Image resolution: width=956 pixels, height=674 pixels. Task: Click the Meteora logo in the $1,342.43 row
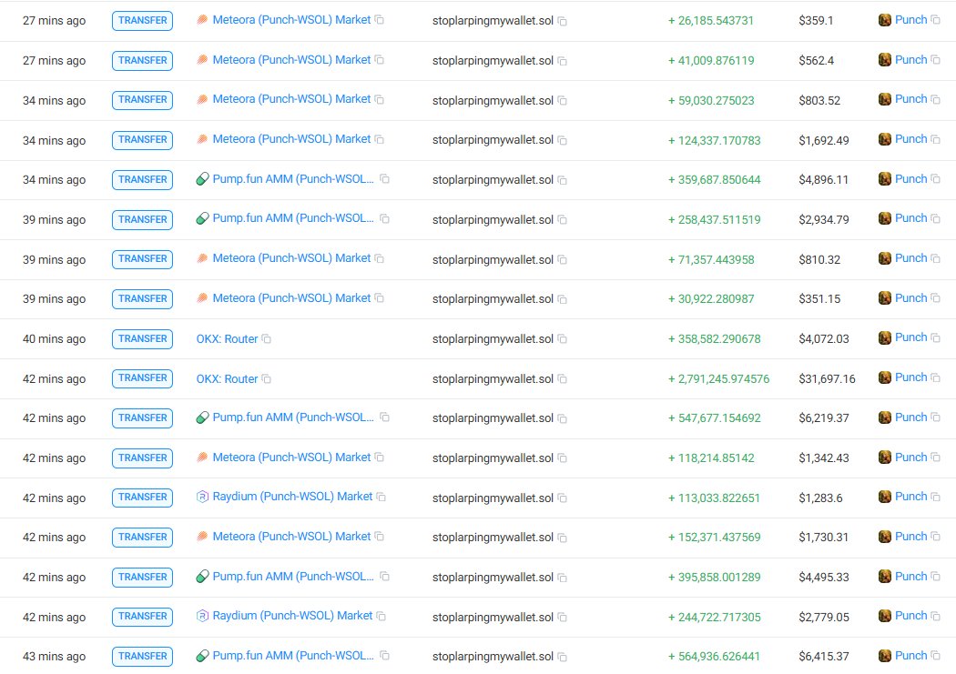coord(202,458)
